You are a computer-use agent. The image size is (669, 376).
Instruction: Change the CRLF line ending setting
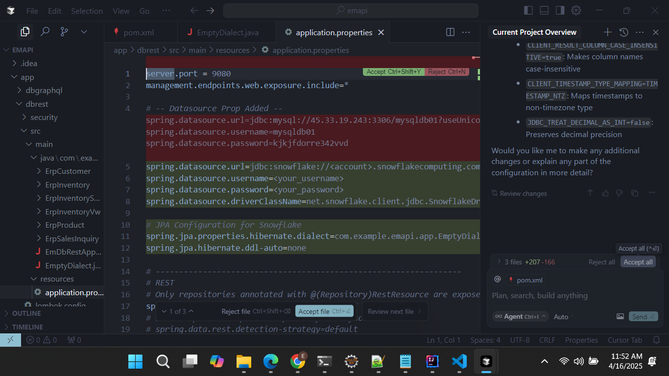pos(547,340)
